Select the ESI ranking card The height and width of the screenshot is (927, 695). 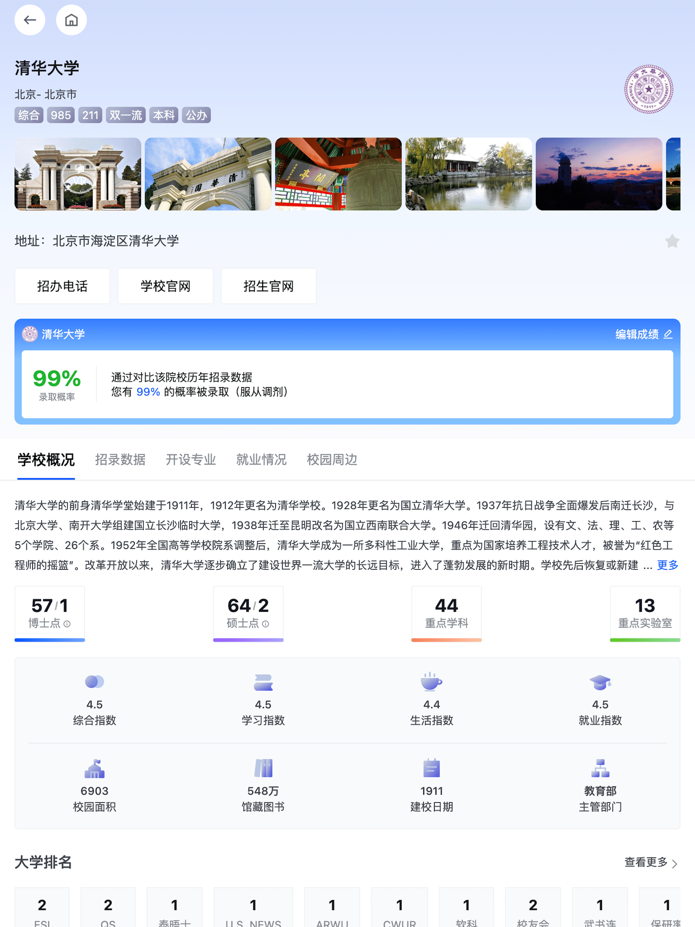pos(42,907)
